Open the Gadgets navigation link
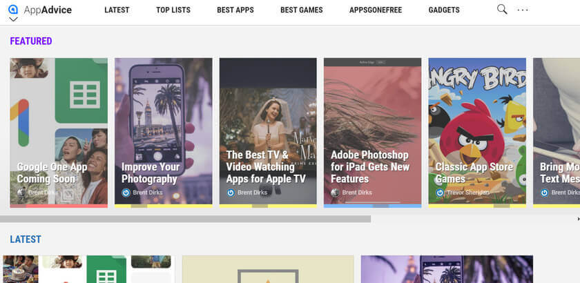 [444, 10]
